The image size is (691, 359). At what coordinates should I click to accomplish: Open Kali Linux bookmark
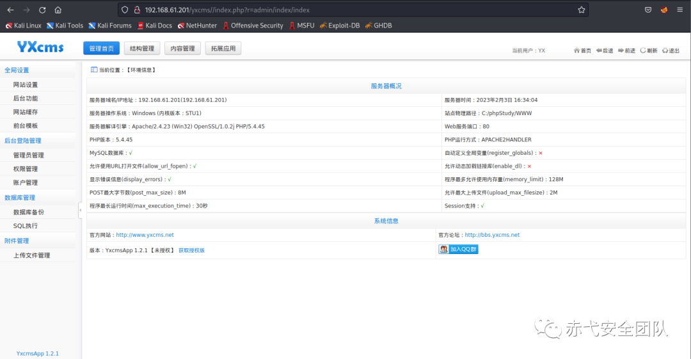click(24, 26)
